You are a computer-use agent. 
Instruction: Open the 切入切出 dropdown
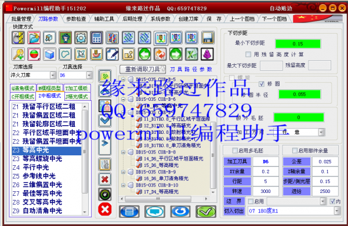[x=337, y=211]
